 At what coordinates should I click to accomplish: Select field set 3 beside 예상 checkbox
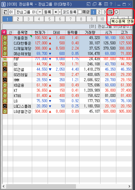point(104,12)
